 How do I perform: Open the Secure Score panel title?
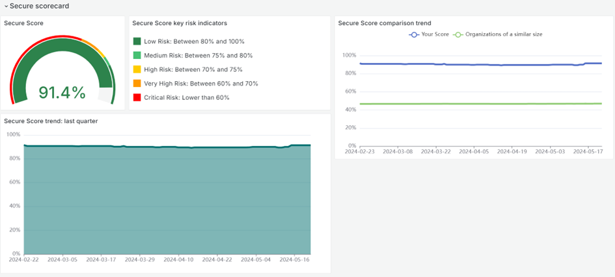click(24, 23)
